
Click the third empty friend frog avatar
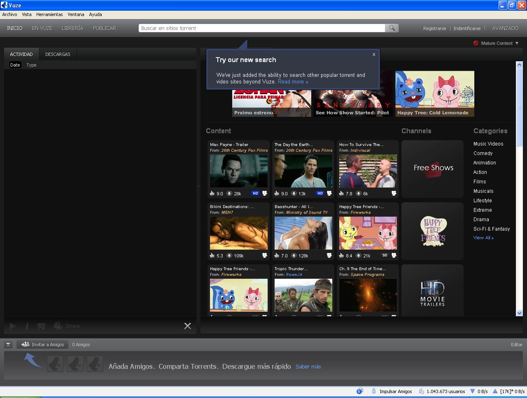95,364
